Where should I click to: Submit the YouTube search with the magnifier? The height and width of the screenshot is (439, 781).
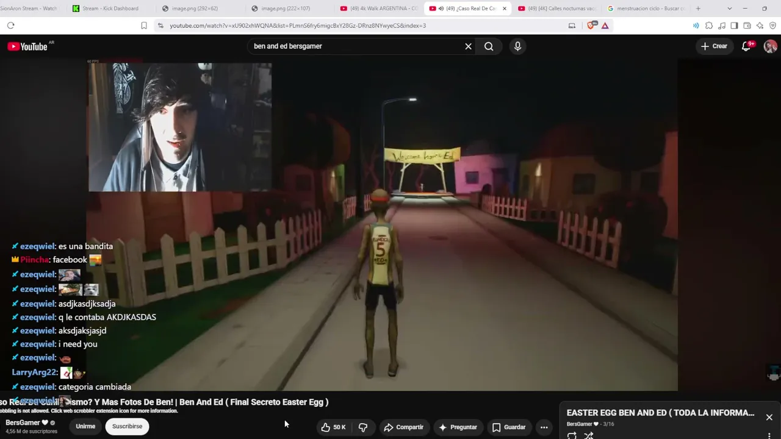pos(489,46)
